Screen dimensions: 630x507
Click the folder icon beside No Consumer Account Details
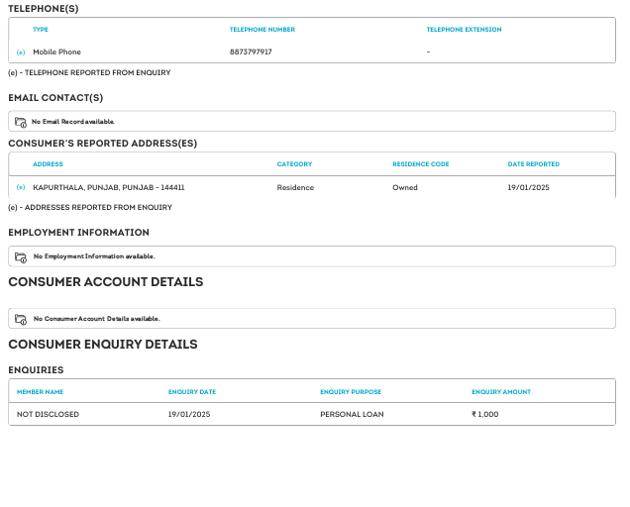coord(21,319)
